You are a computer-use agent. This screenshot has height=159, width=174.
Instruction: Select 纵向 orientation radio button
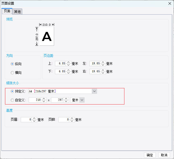coord(12,64)
